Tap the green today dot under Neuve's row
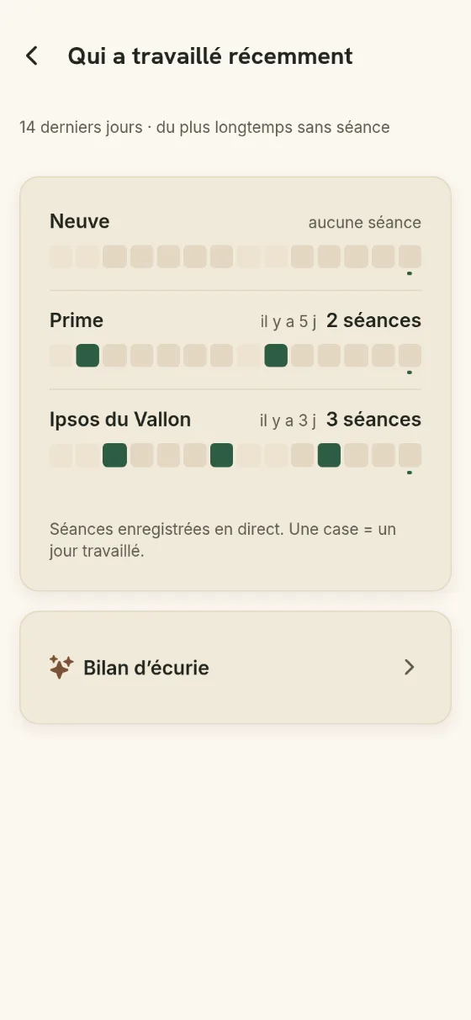Viewport: 471px width, 1020px height. 410,273
